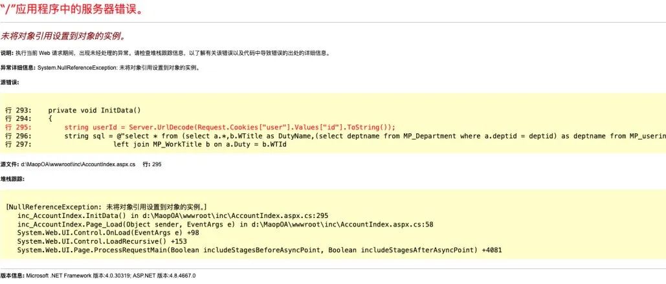Click the 异常详细信息 System.NullReferenceException line
The image size is (666, 284).
point(100,67)
